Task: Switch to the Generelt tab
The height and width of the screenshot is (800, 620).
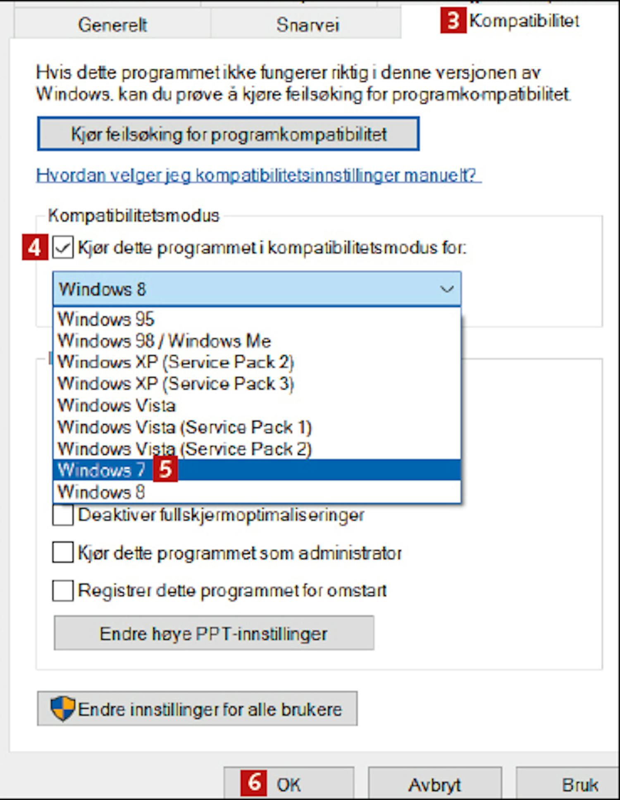Action: pos(112,24)
